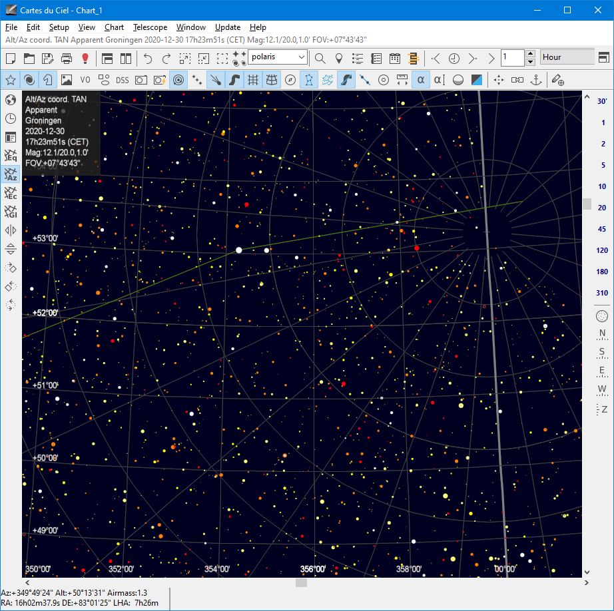Undo the last chart change
This screenshot has height=611, width=614.
pos(148,59)
